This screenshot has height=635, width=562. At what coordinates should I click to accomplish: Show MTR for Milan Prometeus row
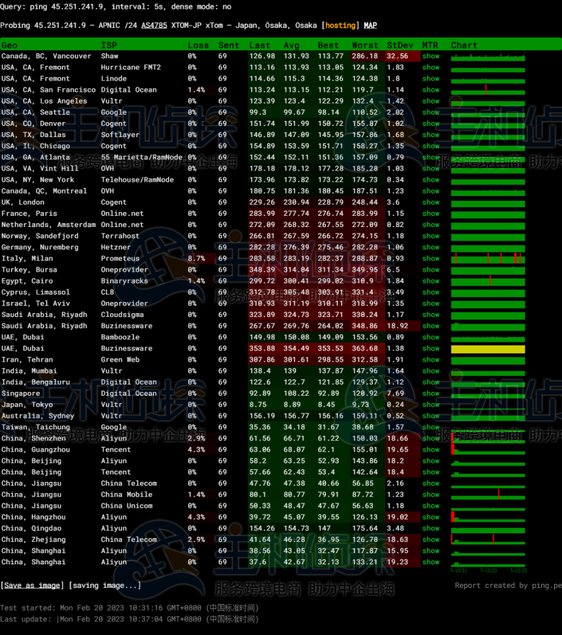coord(431,259)
